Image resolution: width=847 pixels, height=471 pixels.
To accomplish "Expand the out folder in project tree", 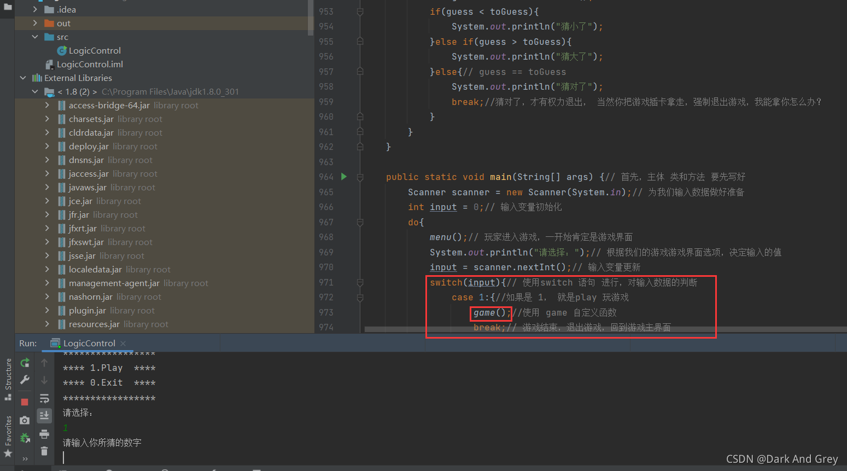I will [35, 23].
